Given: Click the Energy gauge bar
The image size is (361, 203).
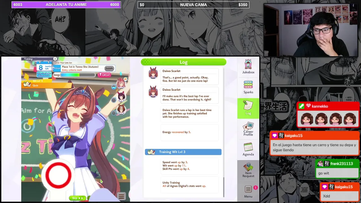Looking at the screenshot, I should pyautogui.click(x=78, y=75).
